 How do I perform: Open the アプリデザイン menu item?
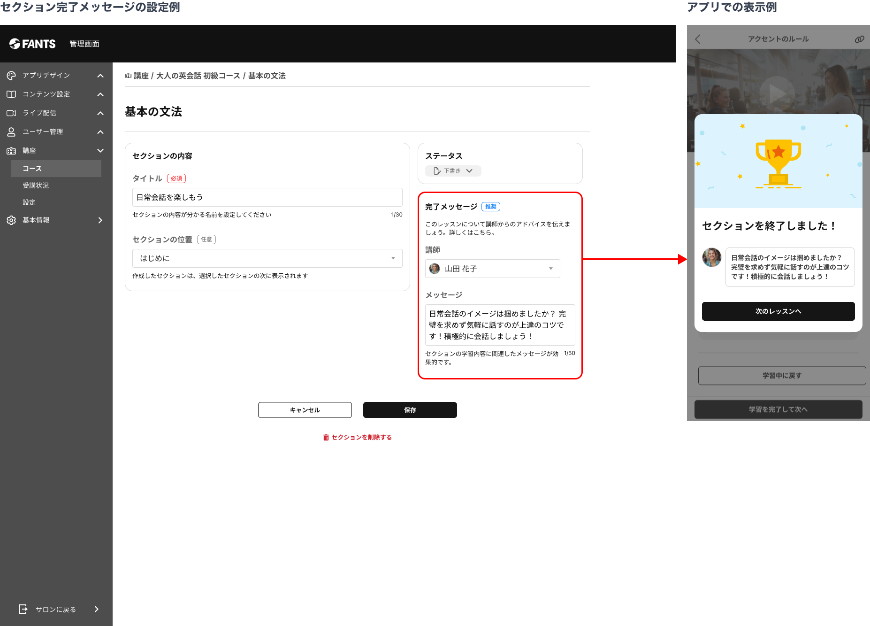tap(46, 75)
